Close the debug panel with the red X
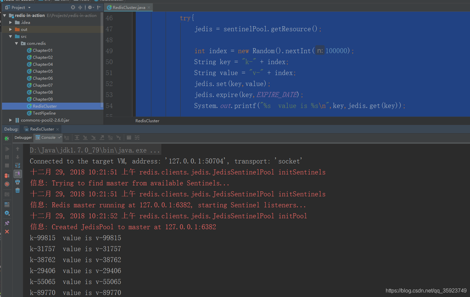 pos(7,232)
